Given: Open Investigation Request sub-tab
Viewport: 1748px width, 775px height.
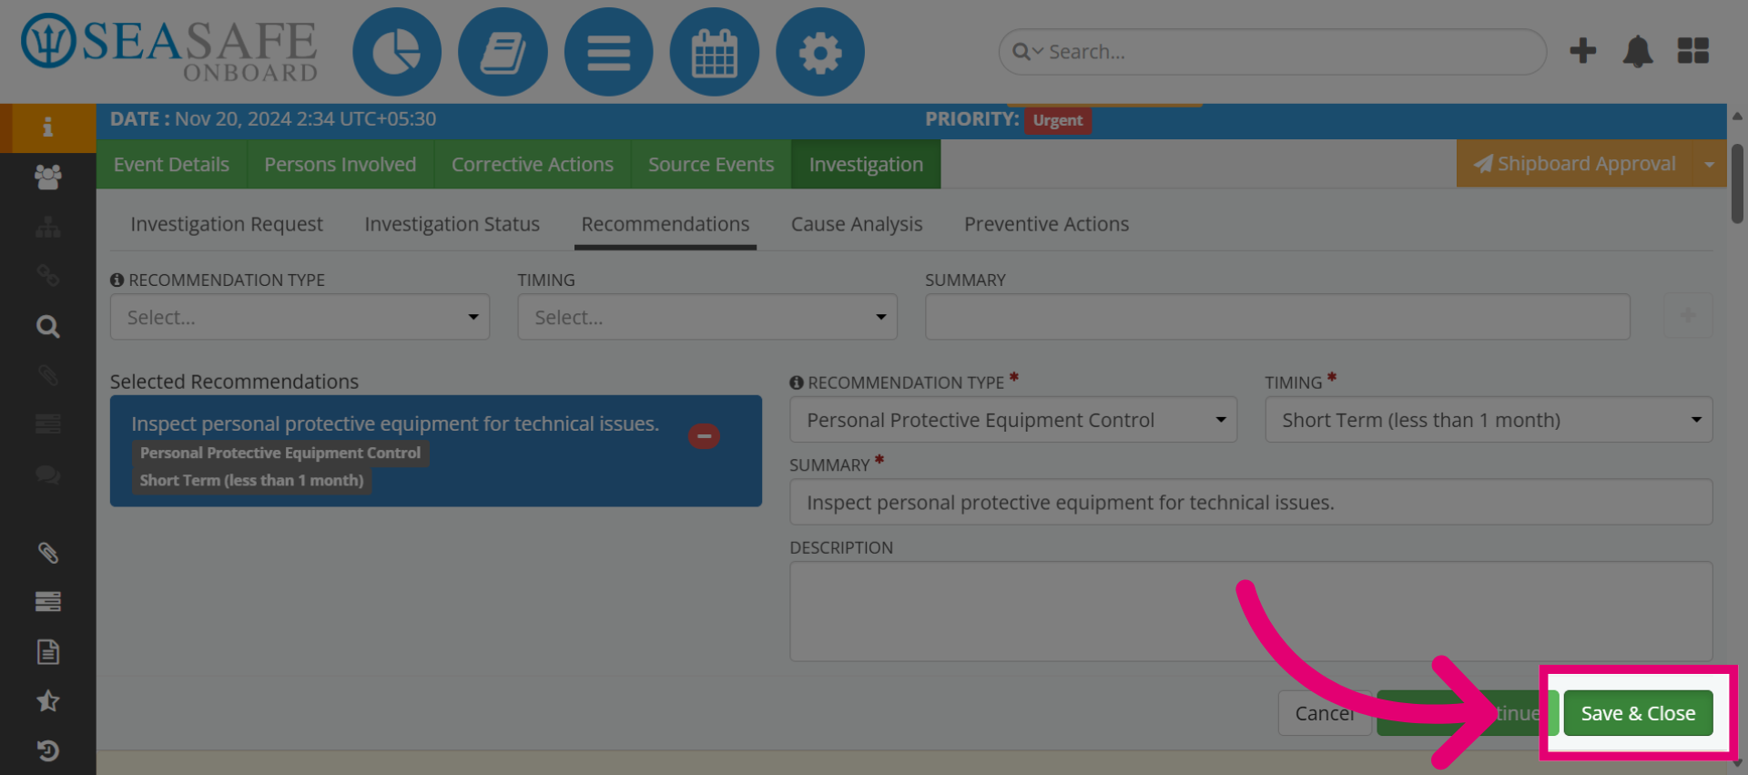Looking at the screenshot, I should click(x=227, y=224).
